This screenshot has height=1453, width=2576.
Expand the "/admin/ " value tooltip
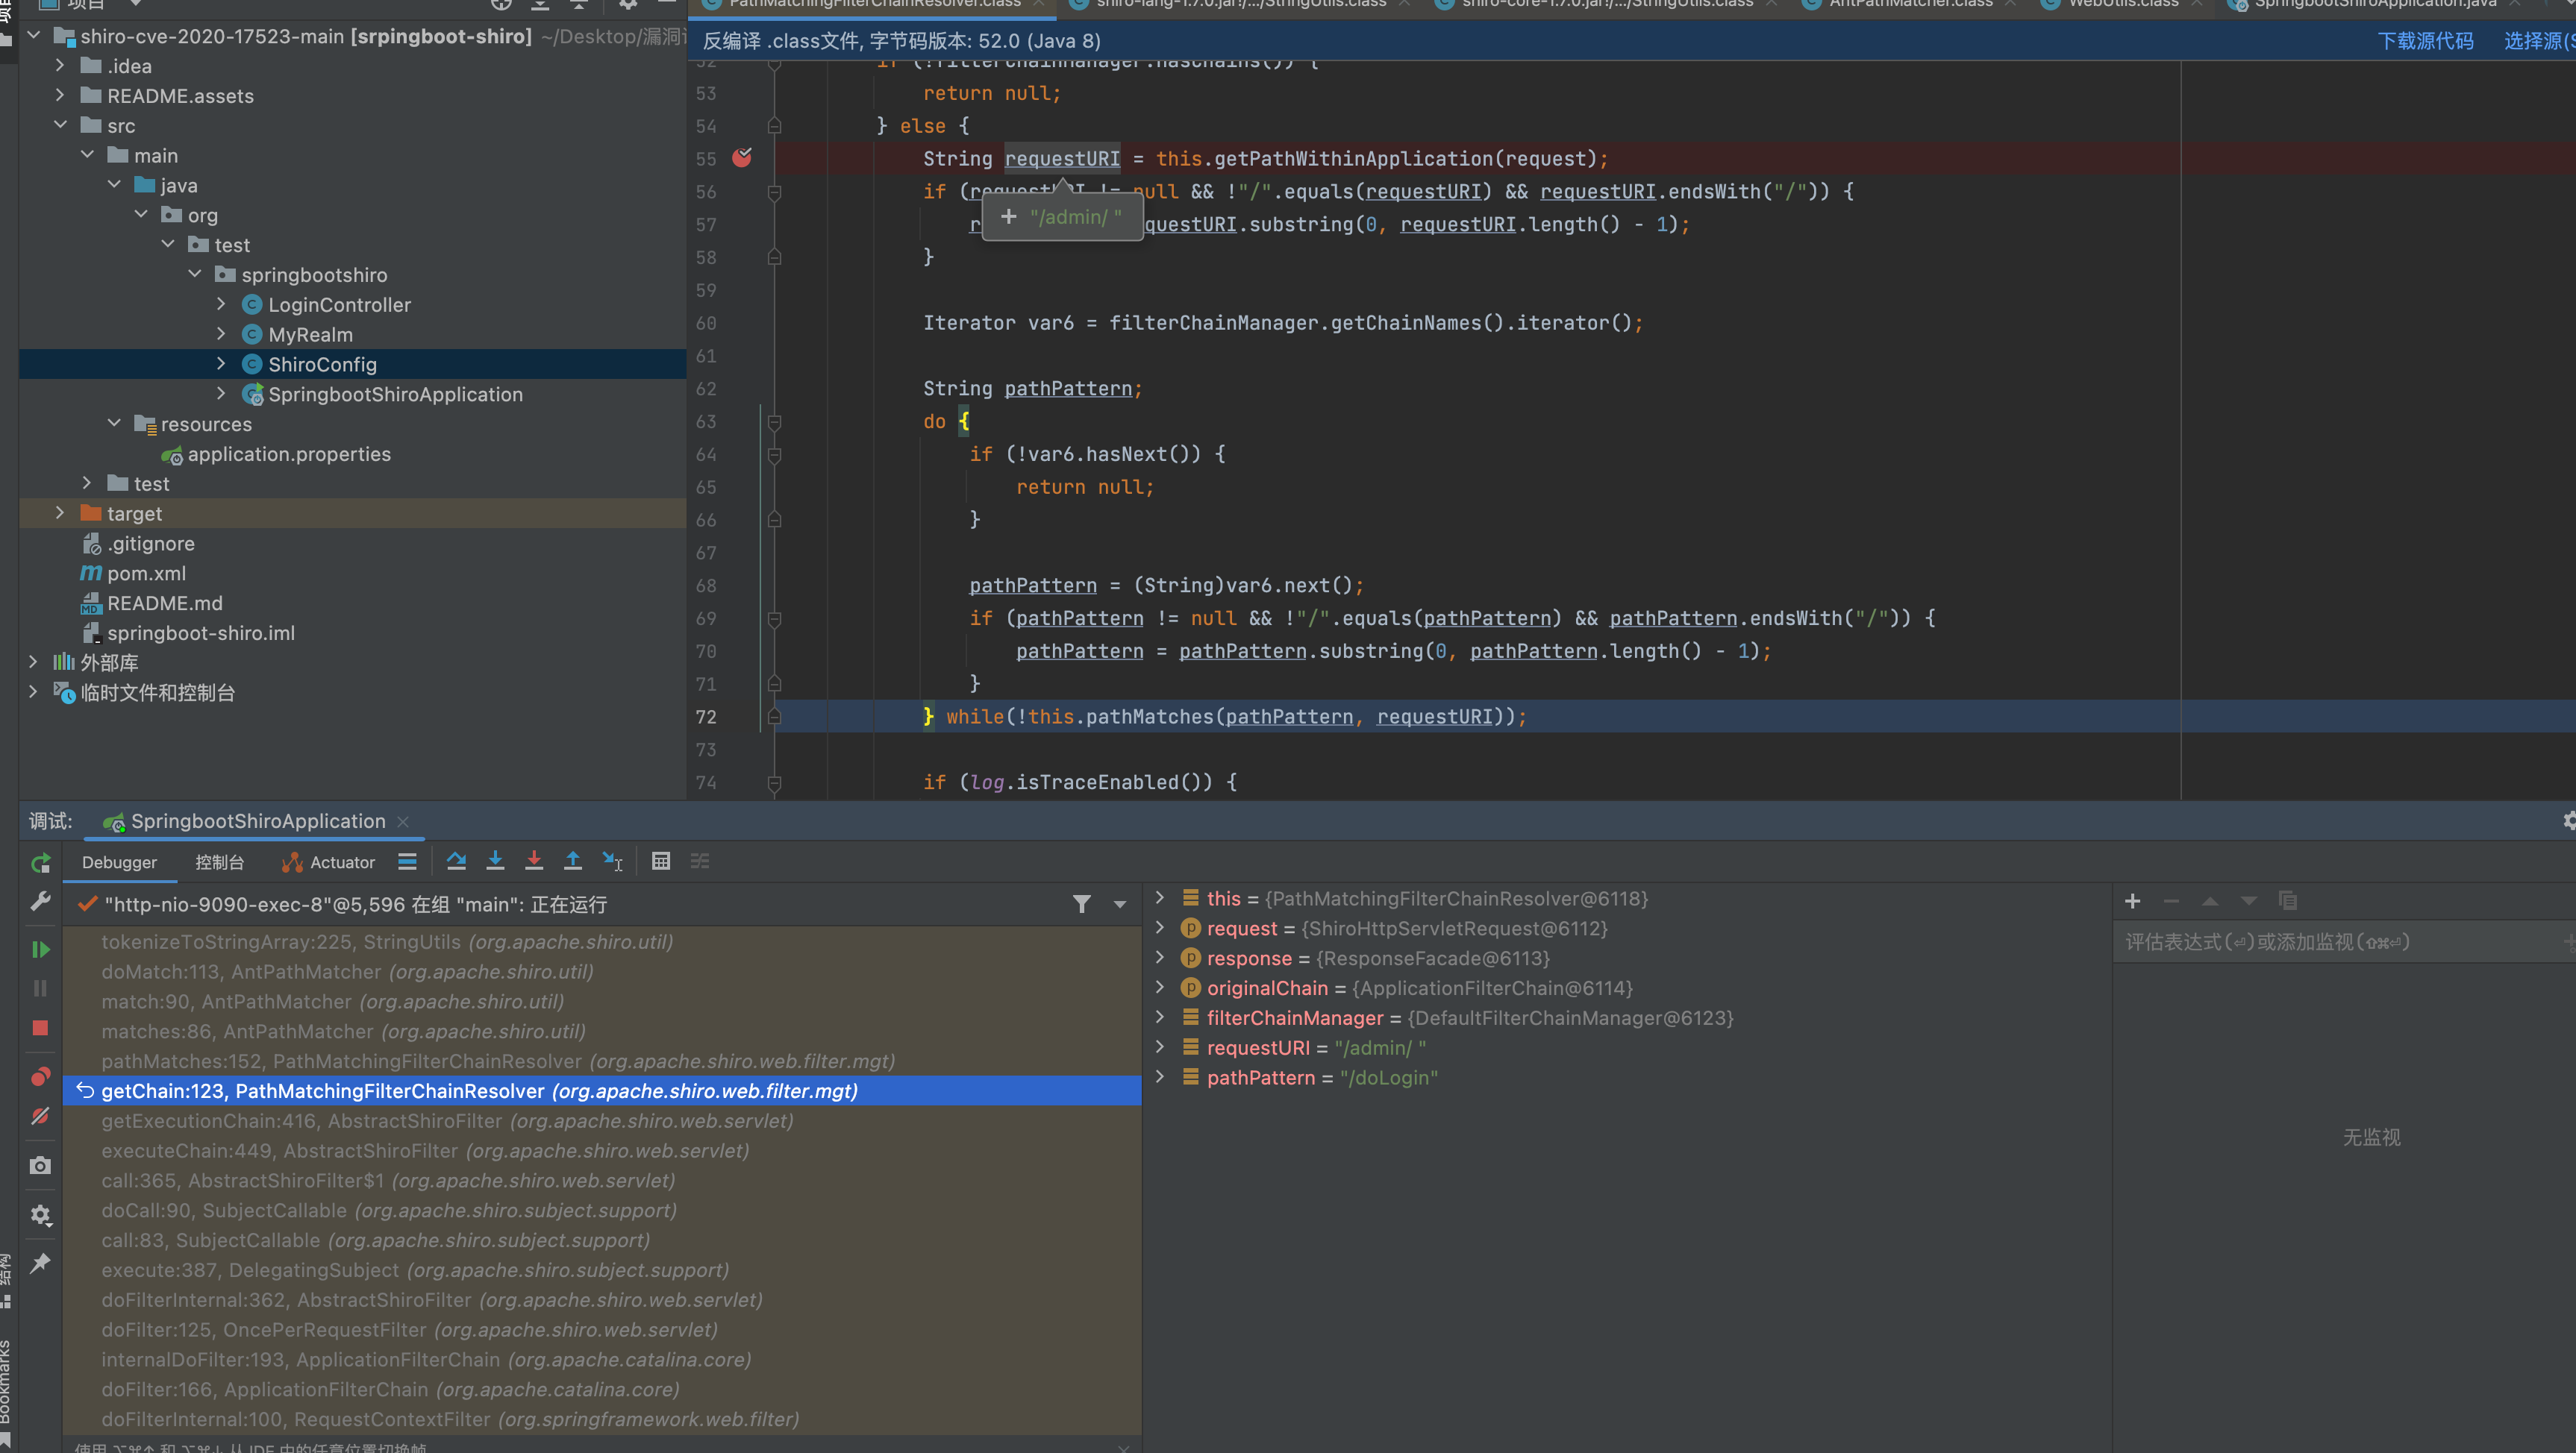click(x=1008, y=216)
